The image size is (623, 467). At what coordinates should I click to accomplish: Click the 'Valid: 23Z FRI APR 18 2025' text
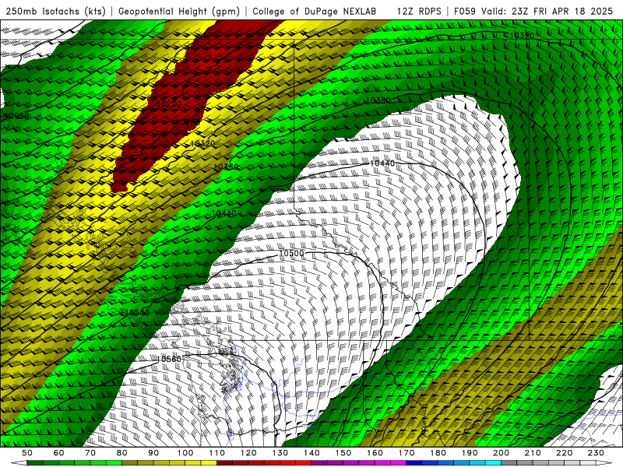point(547,11)
